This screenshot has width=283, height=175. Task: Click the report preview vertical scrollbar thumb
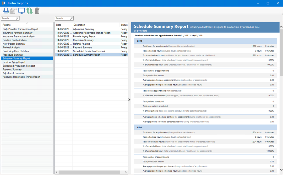click(281, 52)
